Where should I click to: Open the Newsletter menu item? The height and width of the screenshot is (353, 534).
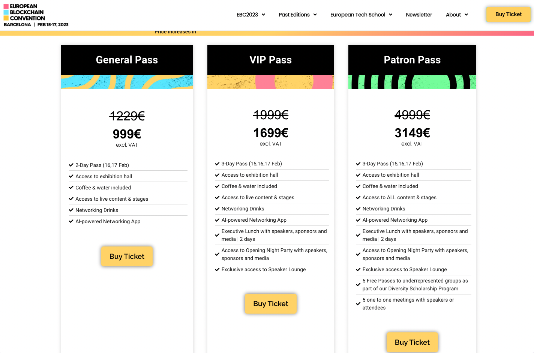419,15
